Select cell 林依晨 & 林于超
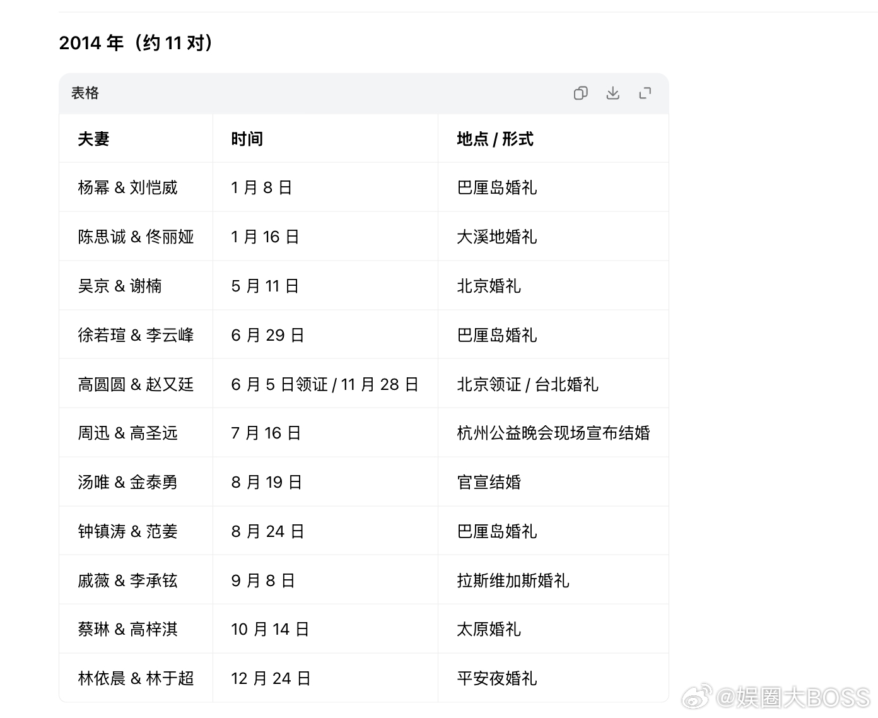This screenshot has width=878, height=718. [x=136, y=678]
